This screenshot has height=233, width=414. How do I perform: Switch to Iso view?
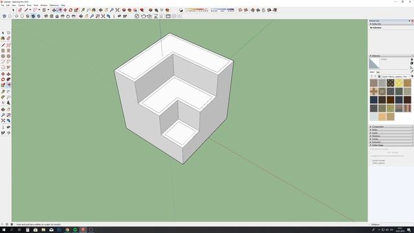tap(46, 16)
